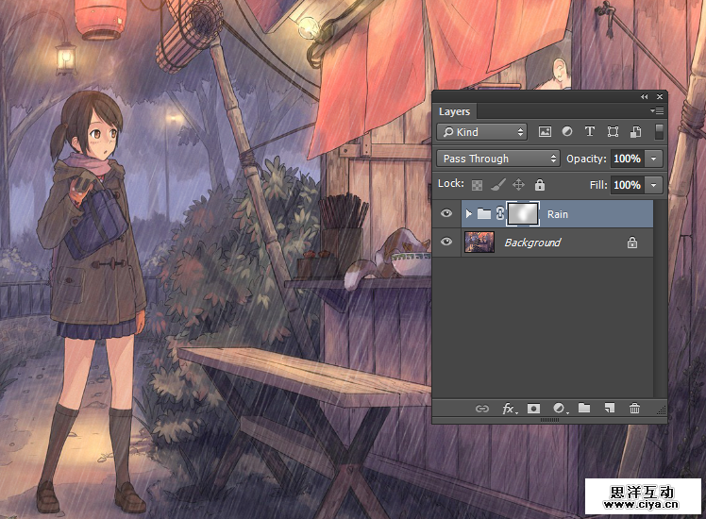Viewport: 706px width, 519px height.
Task: Delete layer using the trash icon
Action: [x=634, y=409]
